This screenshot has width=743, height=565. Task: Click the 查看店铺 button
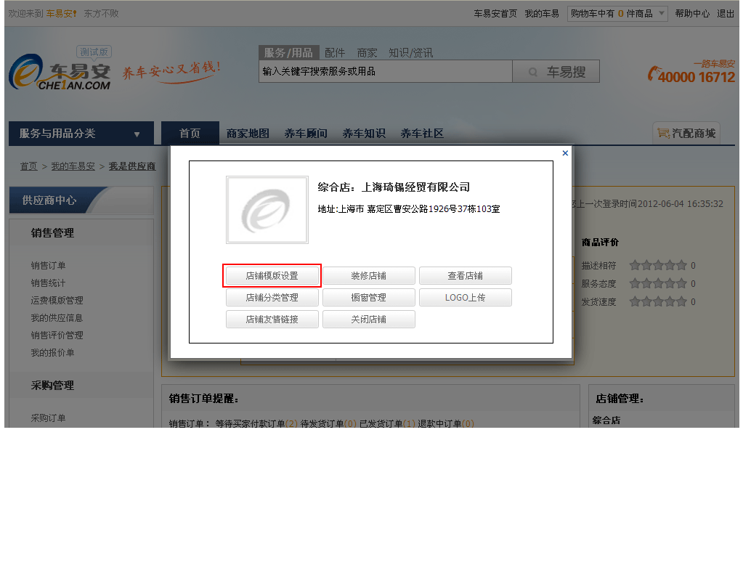466,276
